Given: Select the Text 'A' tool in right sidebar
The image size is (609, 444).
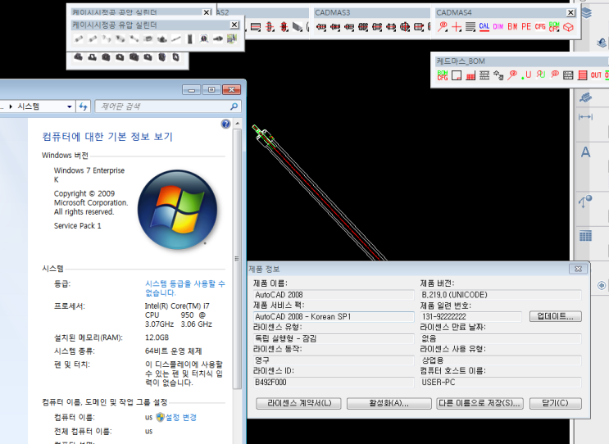Looking at the screenshot, I should coord(585,152).
